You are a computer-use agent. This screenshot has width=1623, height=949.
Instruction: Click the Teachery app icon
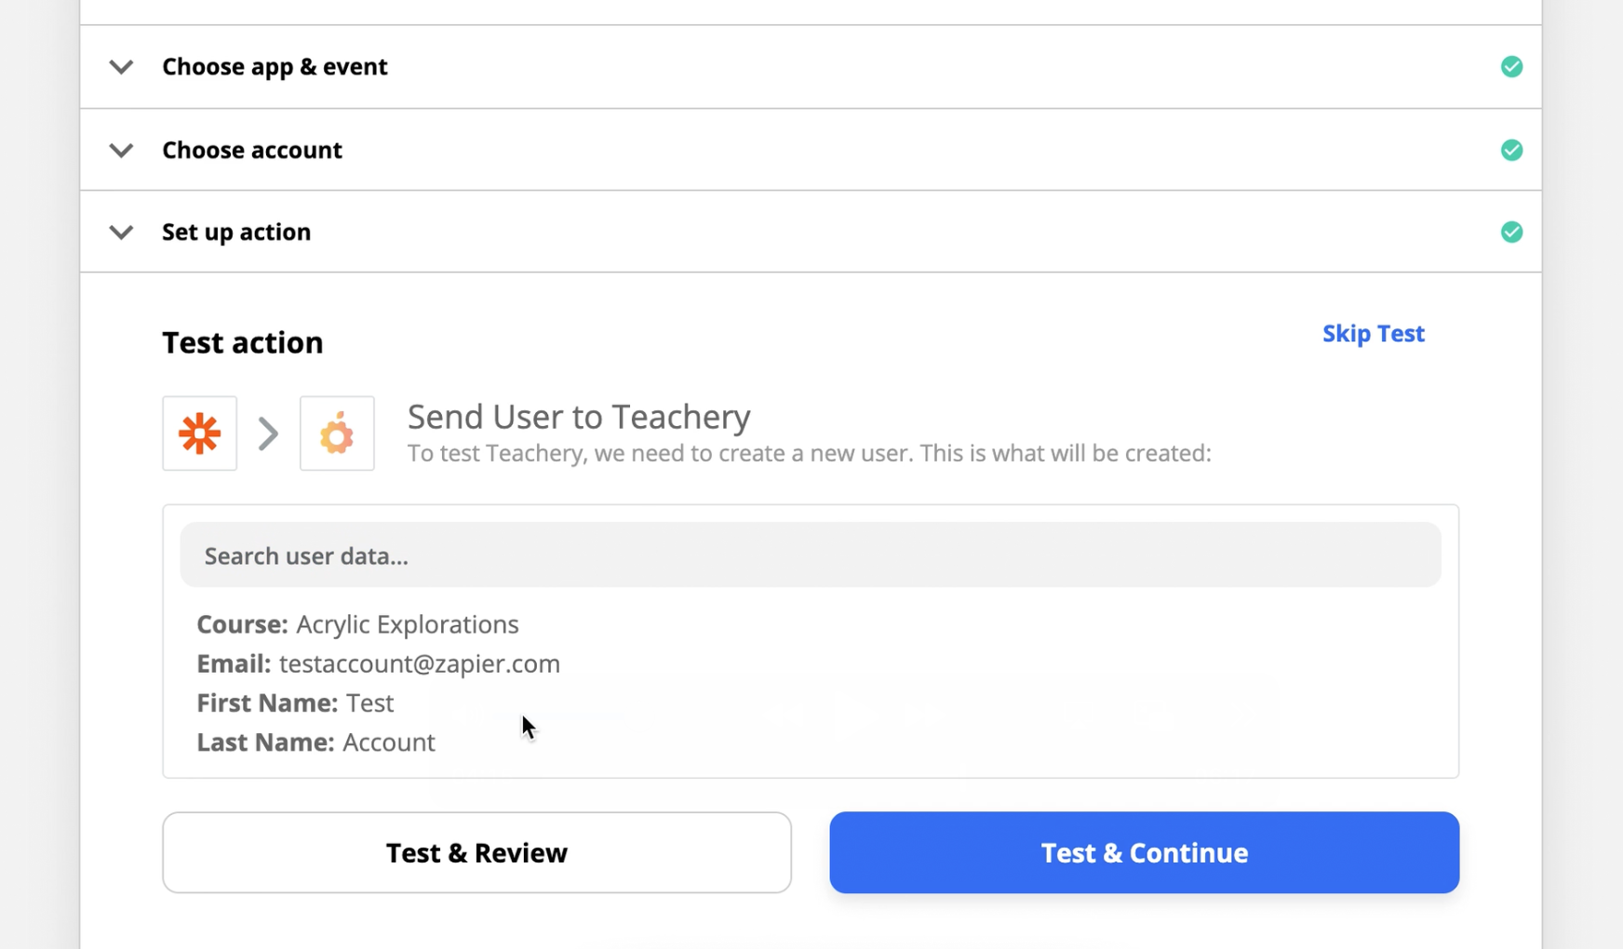337,434
